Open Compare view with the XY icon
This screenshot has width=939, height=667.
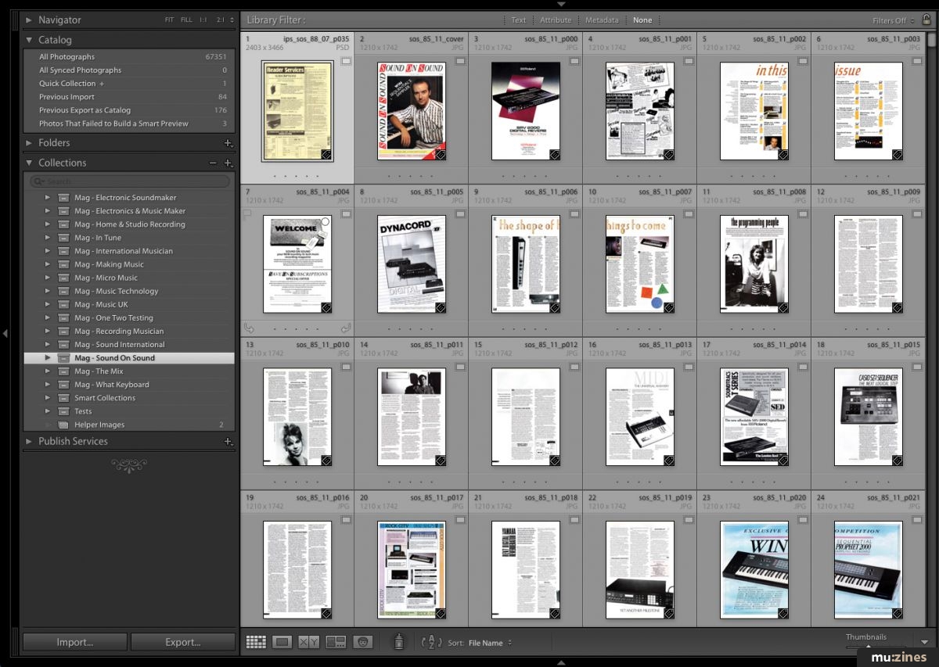point(307,641)
